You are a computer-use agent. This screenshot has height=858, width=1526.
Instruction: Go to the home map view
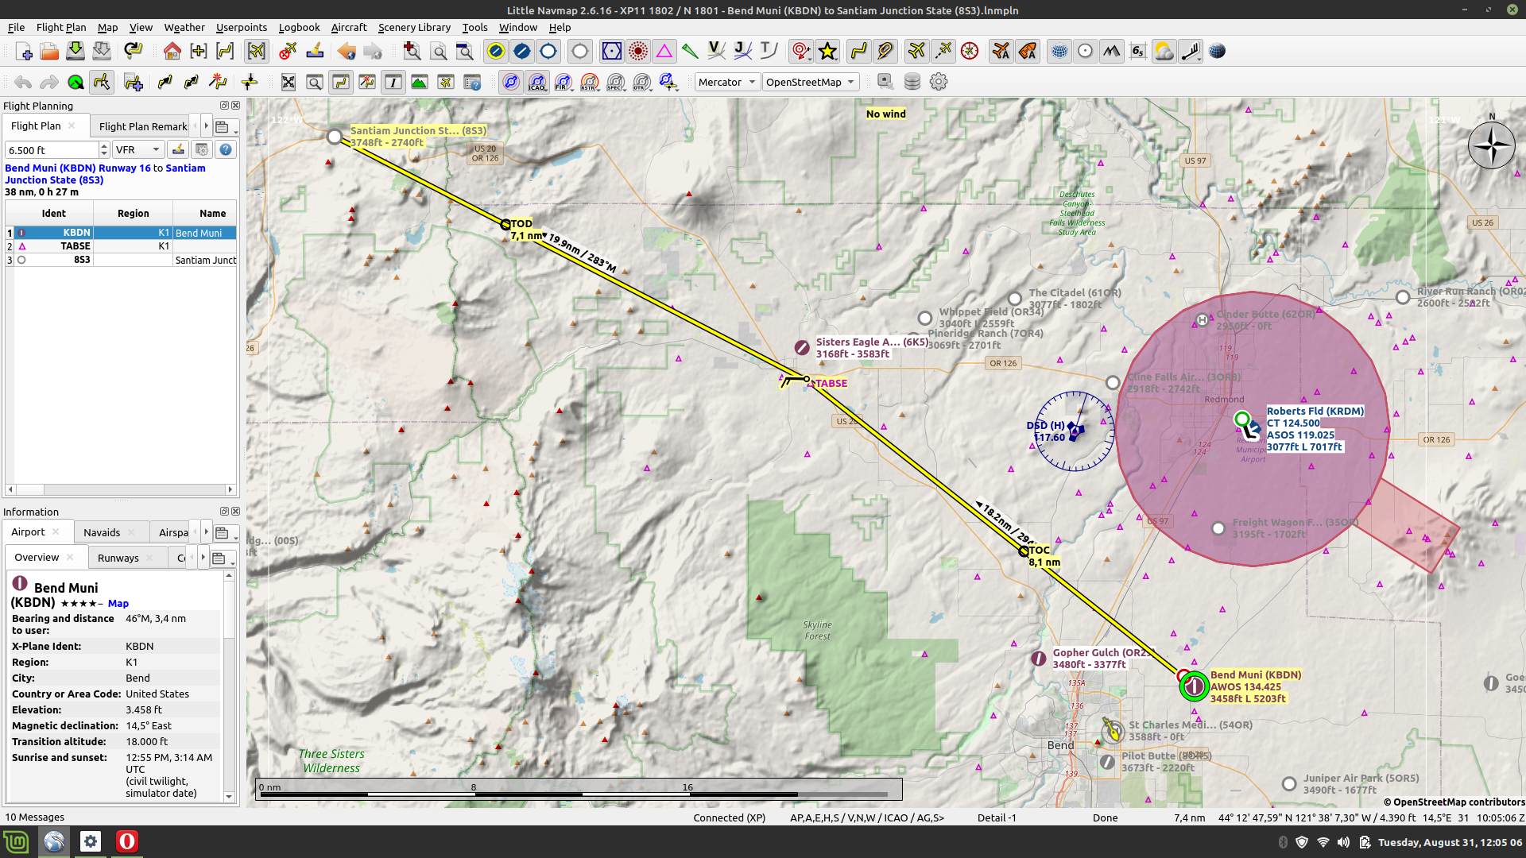coord(172,52)
